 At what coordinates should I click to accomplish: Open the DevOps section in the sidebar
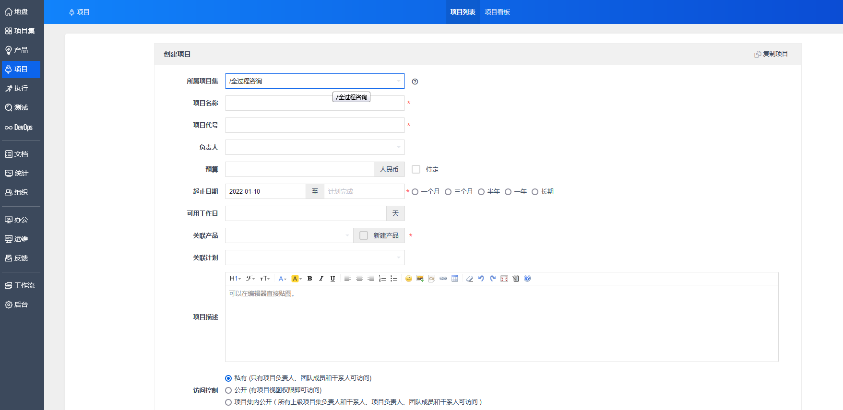tap(20, 128)
